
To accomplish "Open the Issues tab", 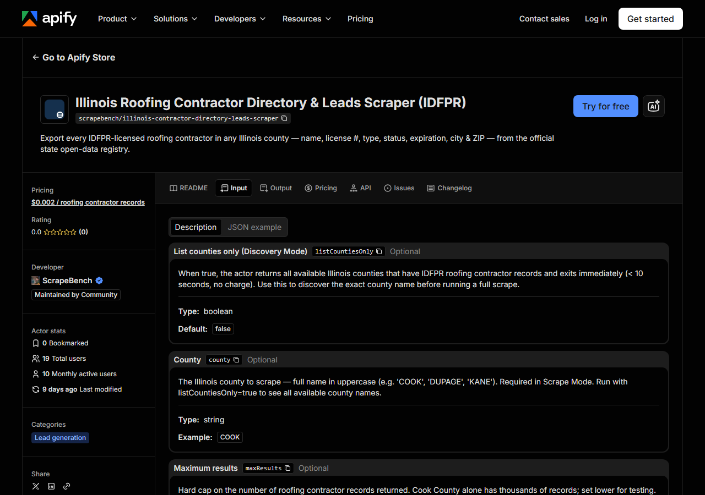I will pos(399,188).
